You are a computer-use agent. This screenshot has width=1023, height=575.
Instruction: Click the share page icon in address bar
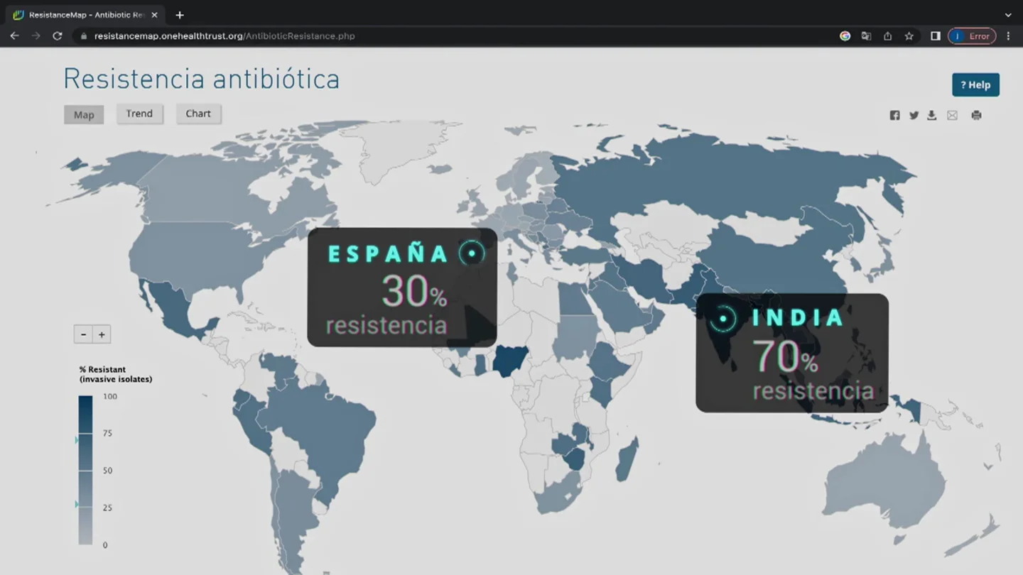coord(887,35)
